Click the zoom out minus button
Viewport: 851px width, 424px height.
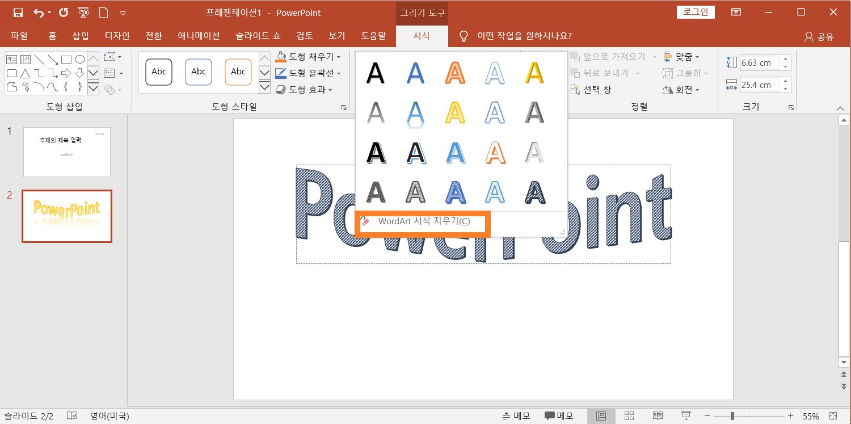coord(707,416)
